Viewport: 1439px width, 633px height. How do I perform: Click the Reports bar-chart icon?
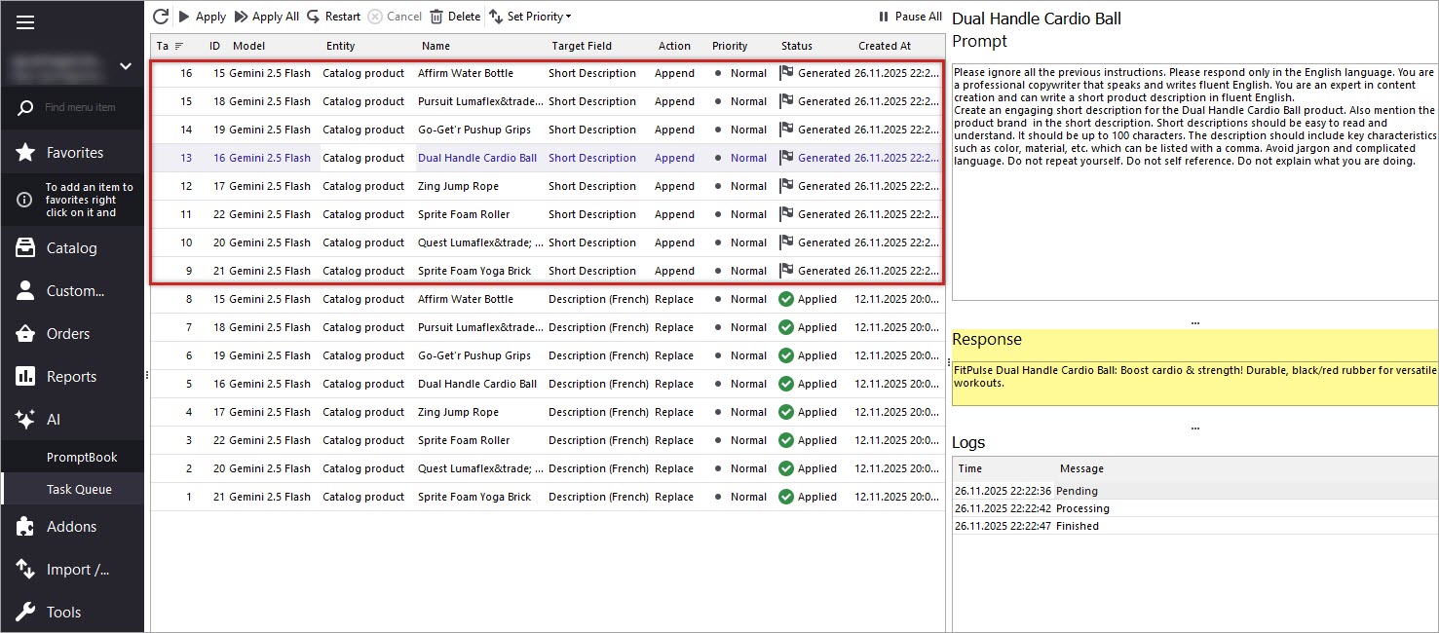(23, 376)
